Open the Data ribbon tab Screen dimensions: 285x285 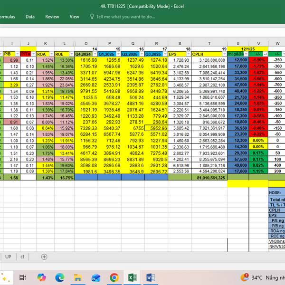(x=30, y=17)
